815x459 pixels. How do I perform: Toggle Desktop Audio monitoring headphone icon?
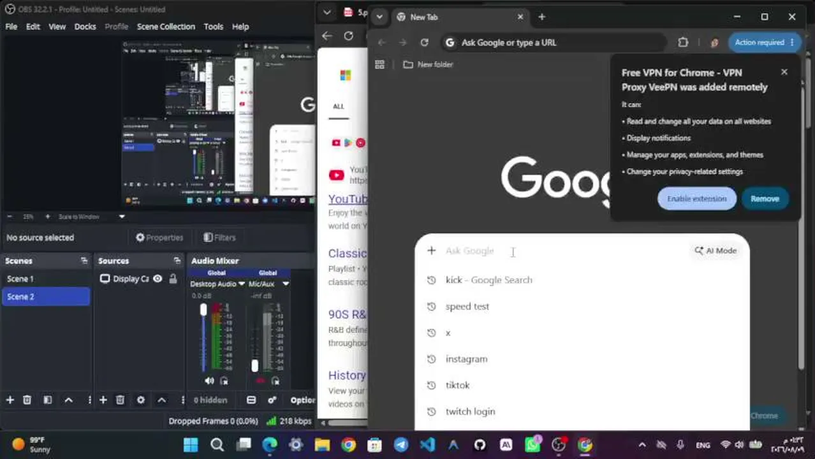click(224, 381)
